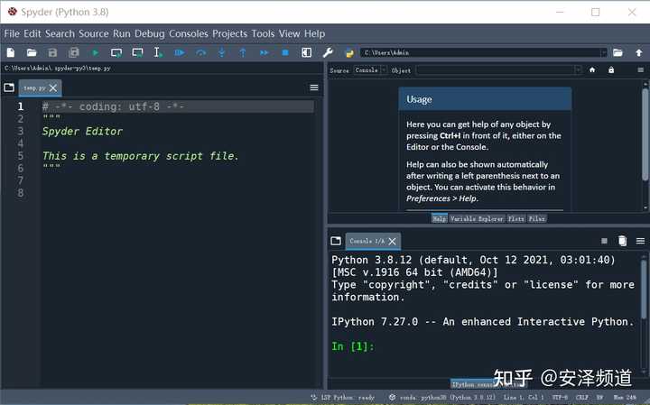This screenshot has width=650, height=405.
Task: Click the Help pane home icon
Action: tap(592, 70)
